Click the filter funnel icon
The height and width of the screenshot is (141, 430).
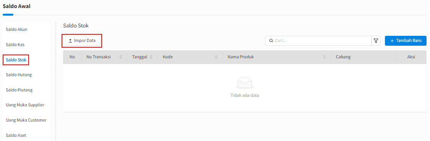point(376,41)
